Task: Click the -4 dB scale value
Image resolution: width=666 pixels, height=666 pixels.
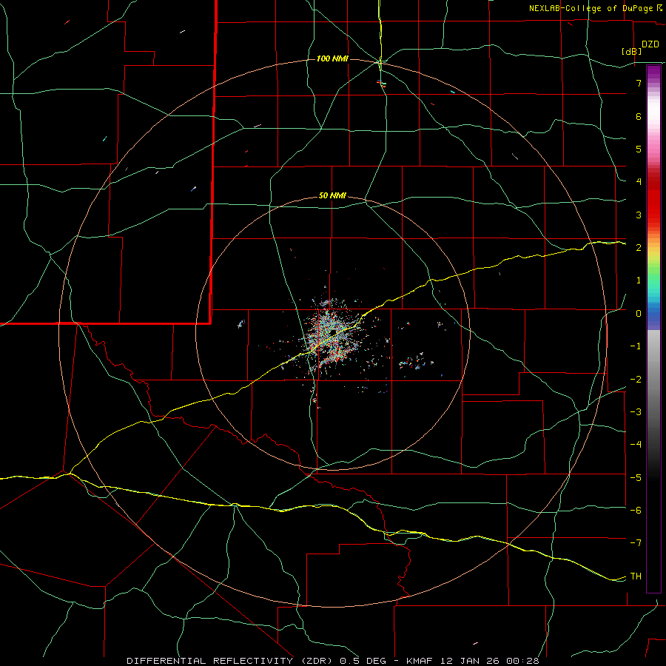Action: tap(636, 445)
